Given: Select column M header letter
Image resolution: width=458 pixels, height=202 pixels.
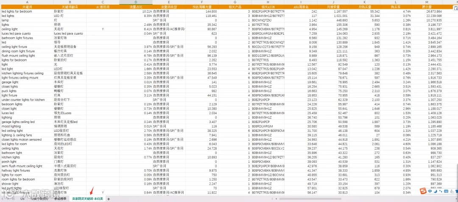Looking at the screenshot, I should pyautogui.click(x=427, y=3).
